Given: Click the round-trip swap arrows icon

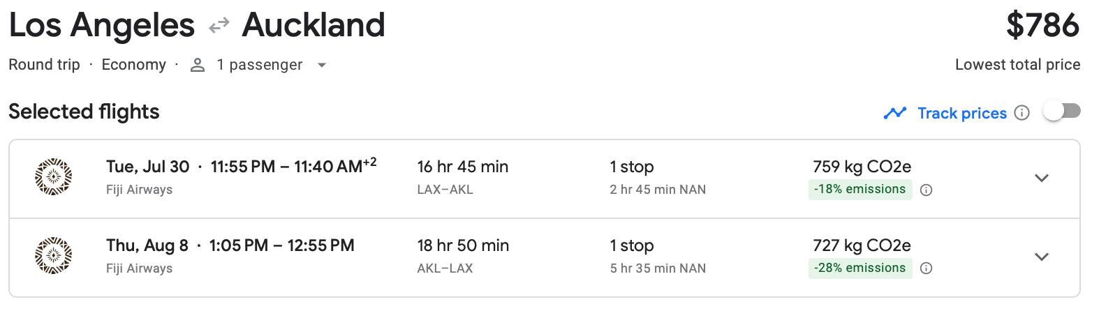Looking at the screenshot, I should click(x=219, y=26).
